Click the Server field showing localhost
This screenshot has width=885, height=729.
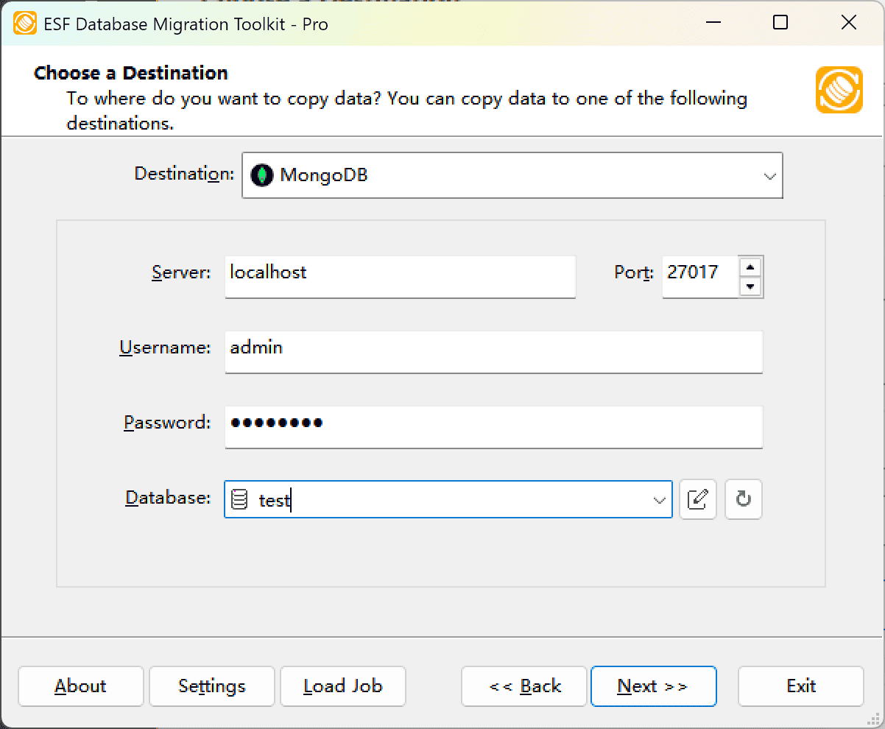click(x=400, y=277)
